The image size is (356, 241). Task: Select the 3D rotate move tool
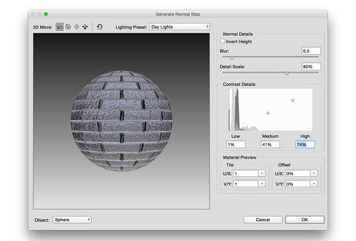(x=60, y=27)
